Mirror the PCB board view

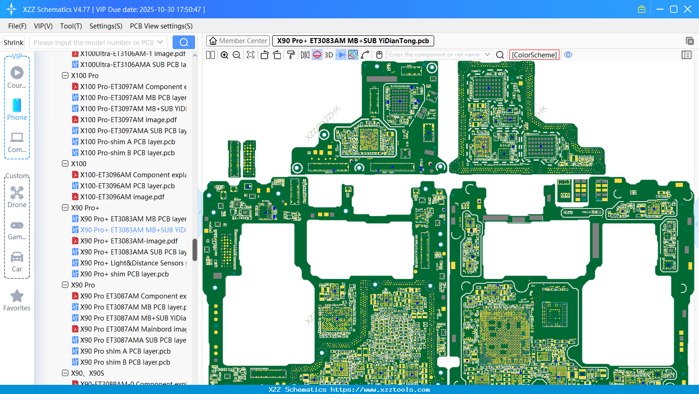point(305,55)
